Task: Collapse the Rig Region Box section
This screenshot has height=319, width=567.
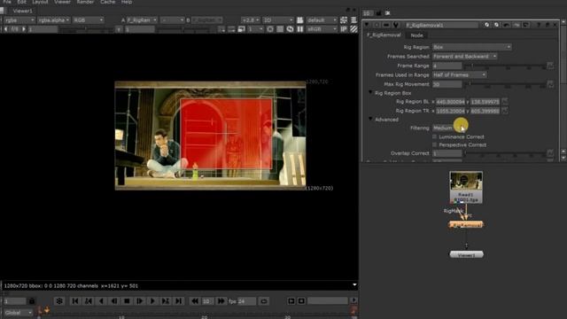Action: (370, 92)
